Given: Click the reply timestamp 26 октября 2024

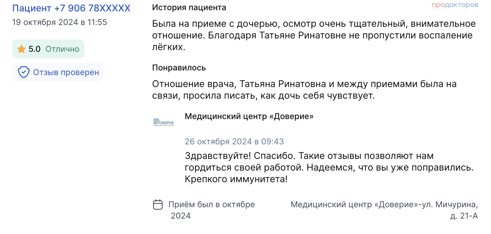Looking at the screenshot, I should click(x=234, y=141).
